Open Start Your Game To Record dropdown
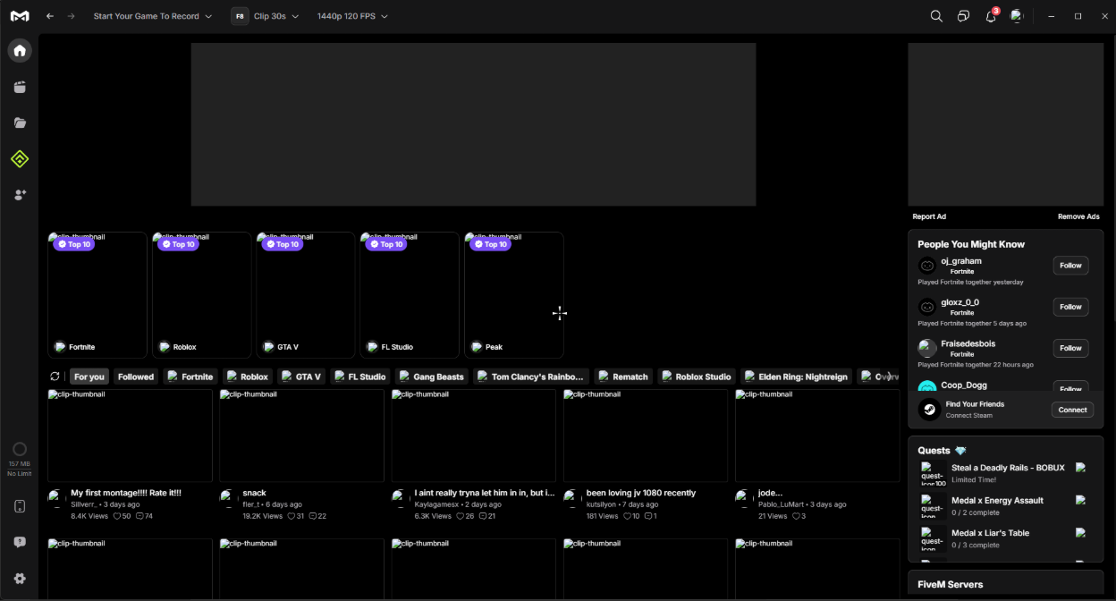The image size is (1116, 601). point(153,16)
